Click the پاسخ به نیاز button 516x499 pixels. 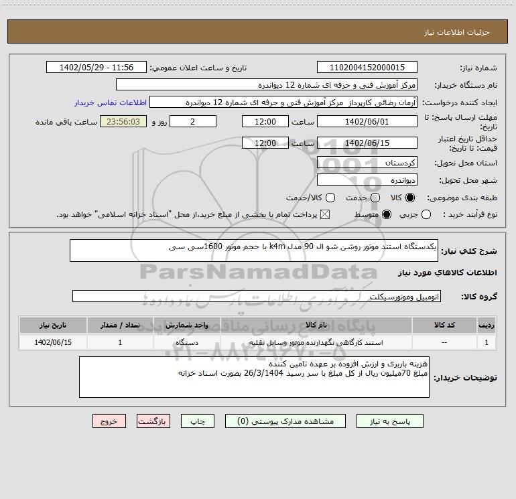coord(390,421)
